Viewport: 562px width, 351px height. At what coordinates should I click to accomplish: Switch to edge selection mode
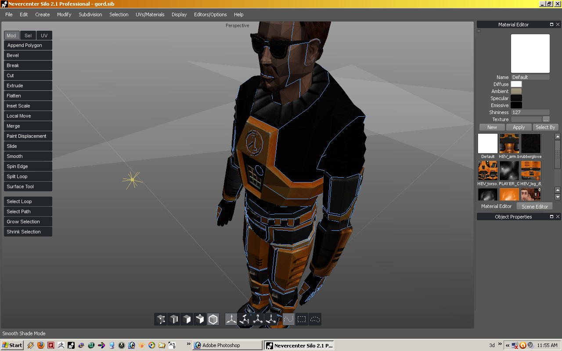[x=173, y=319]
